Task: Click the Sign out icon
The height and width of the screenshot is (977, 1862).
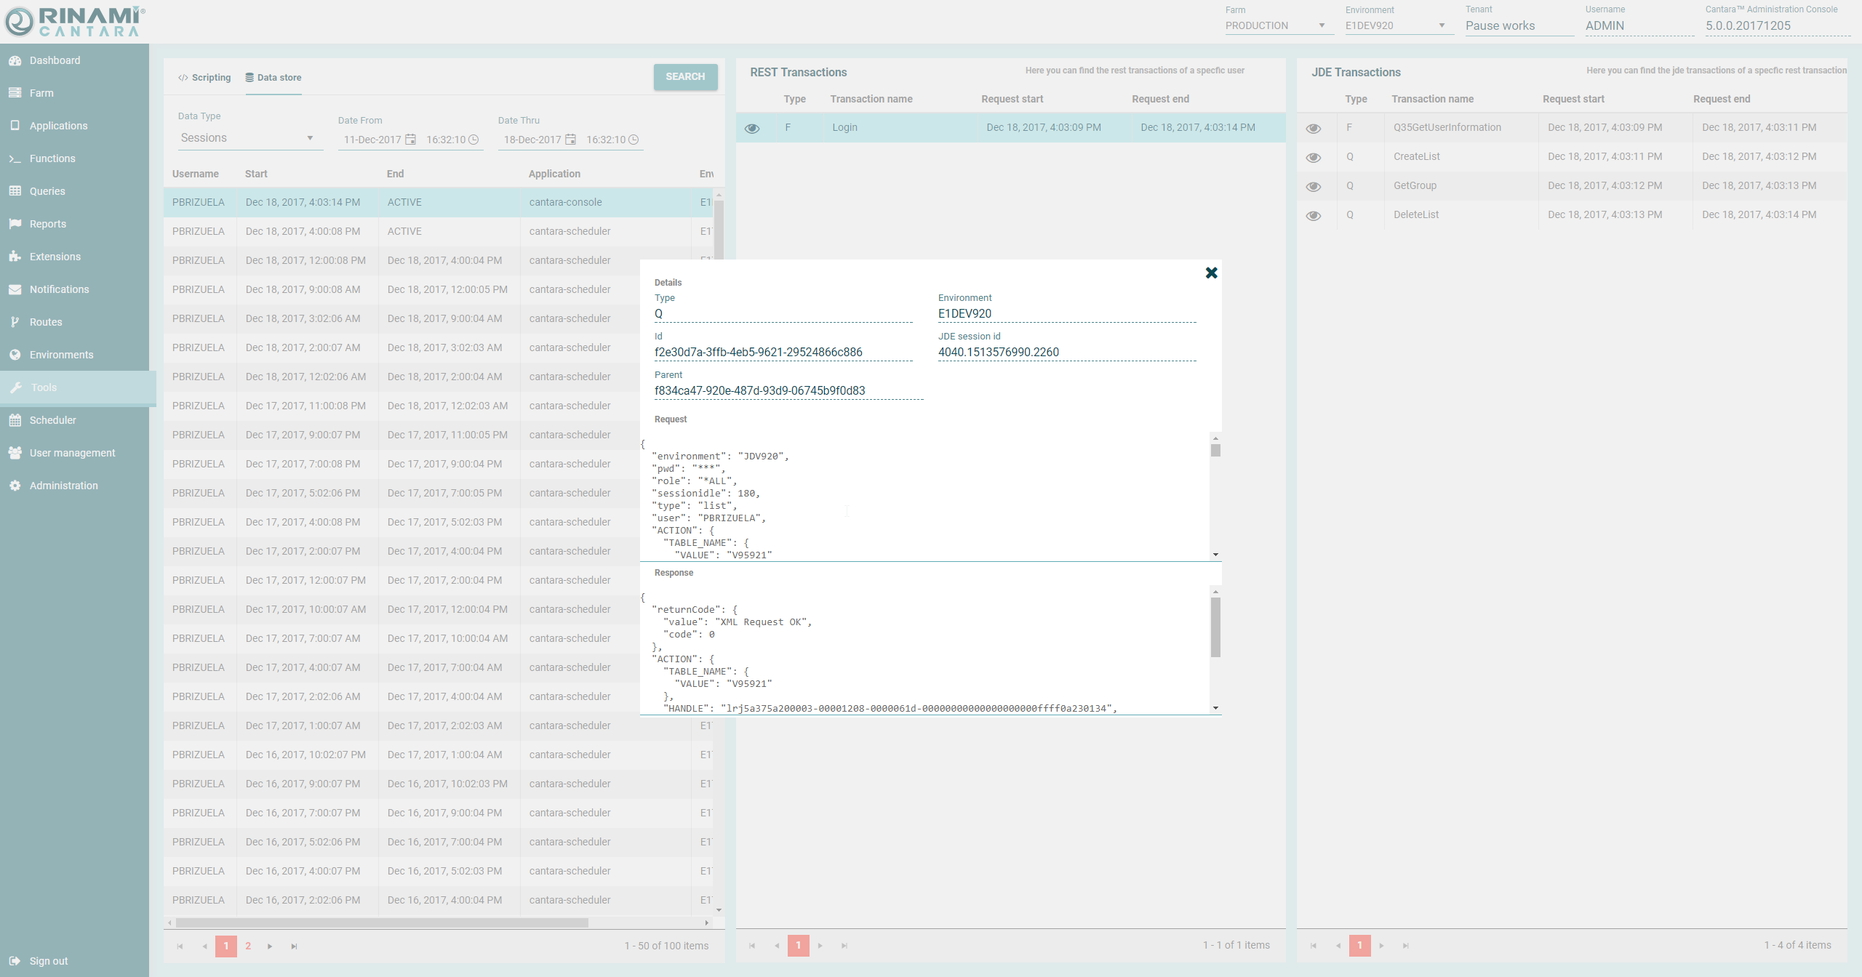Action: click(x=15, y=961)
